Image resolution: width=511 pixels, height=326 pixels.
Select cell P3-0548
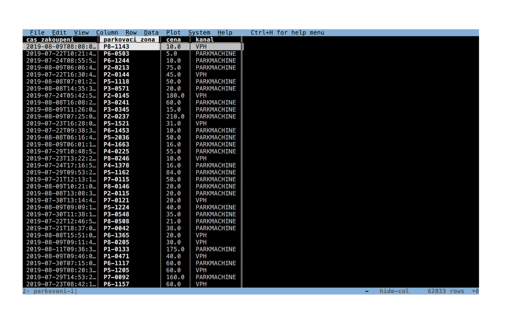[x=116, y=214]
